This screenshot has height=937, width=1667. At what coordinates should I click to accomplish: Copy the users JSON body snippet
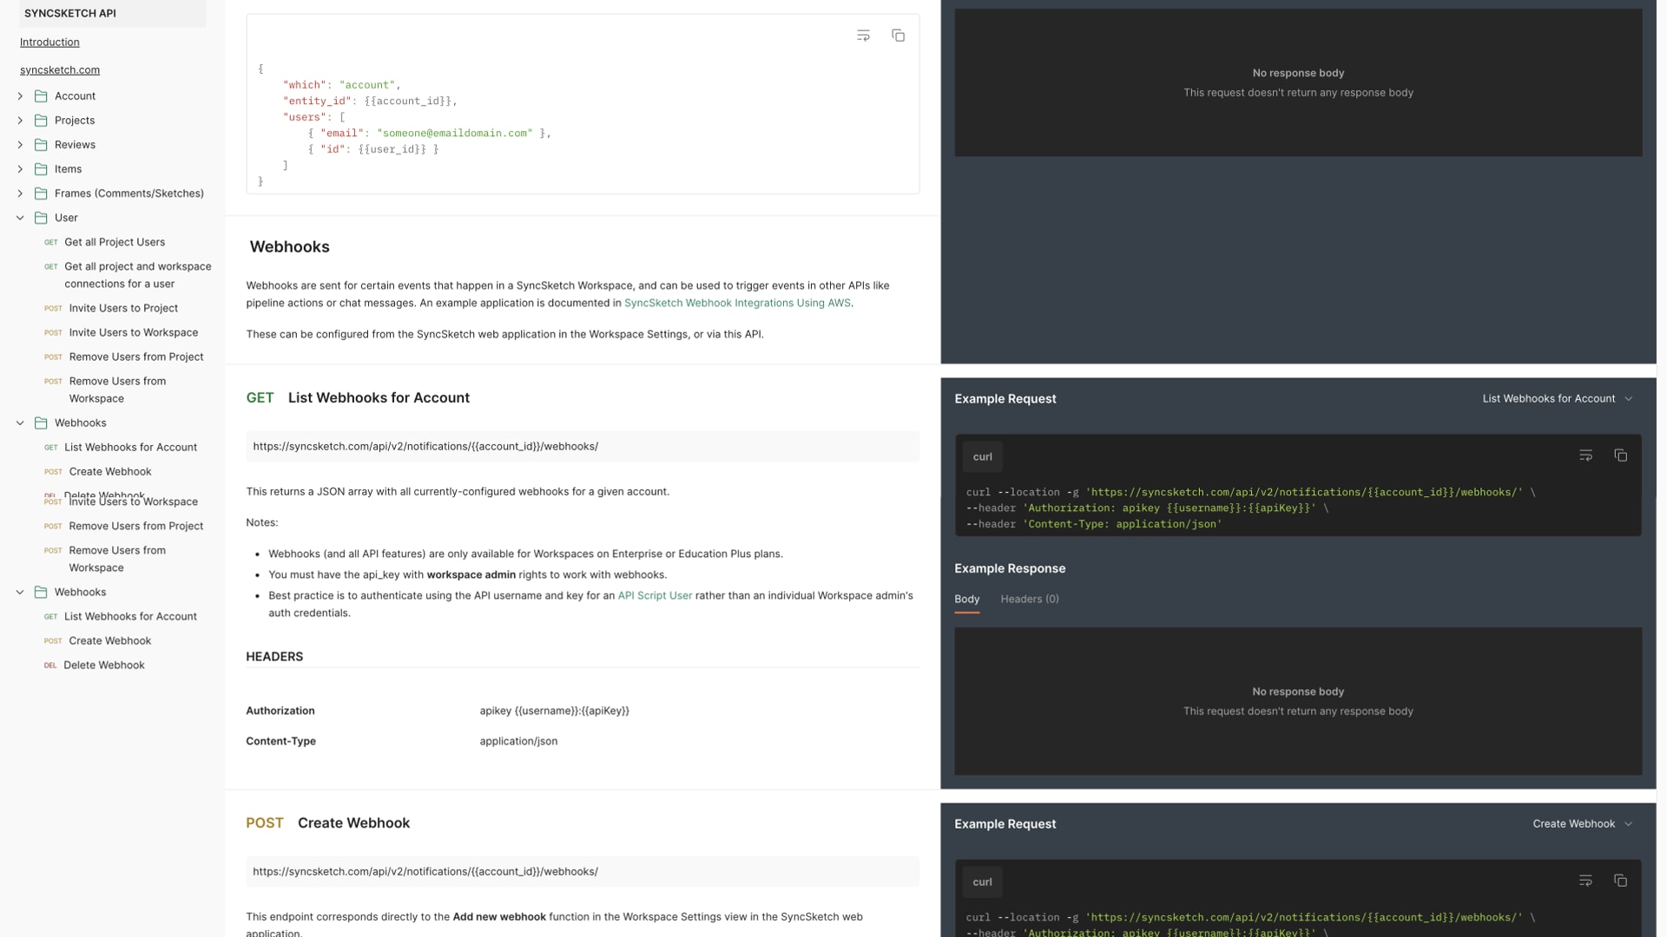pos(898,36)
